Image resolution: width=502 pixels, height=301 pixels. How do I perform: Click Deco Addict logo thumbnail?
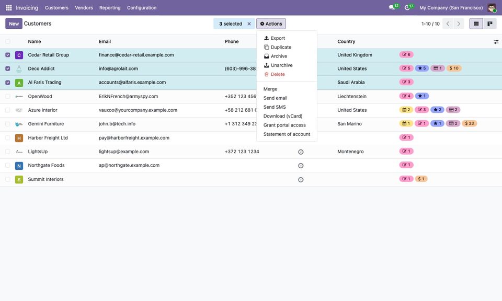click(19, 69)
